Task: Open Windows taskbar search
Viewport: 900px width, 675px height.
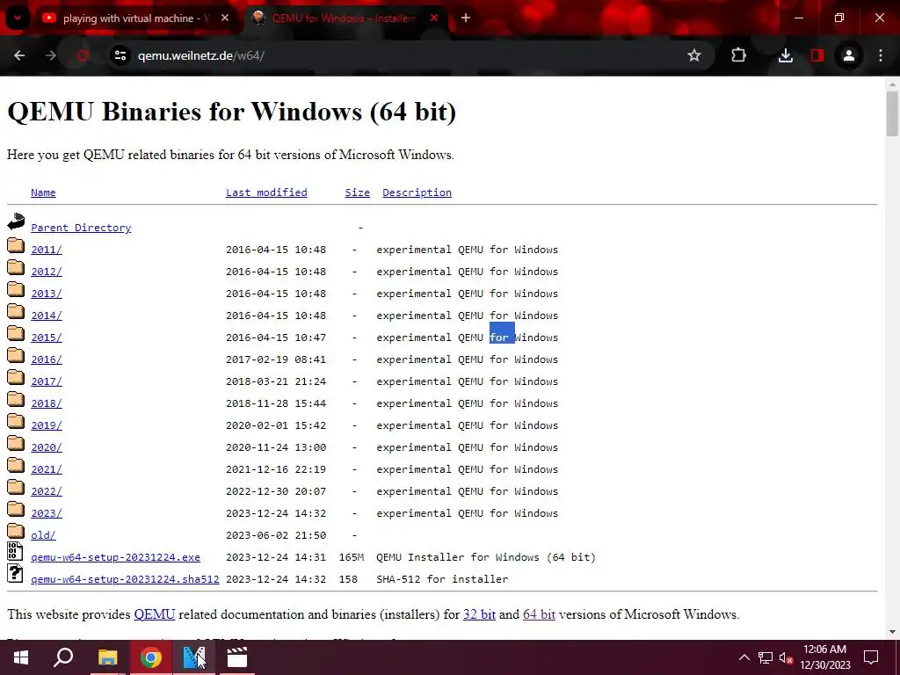Action: 63,657
